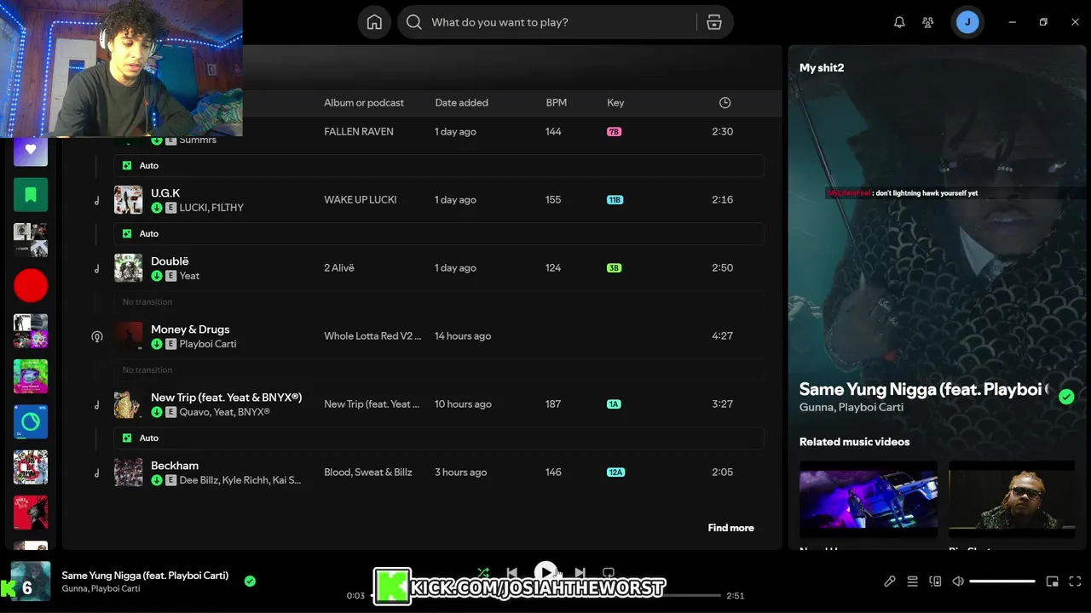Go to the previous track
1091x613 pixels.
pos(511,573)
